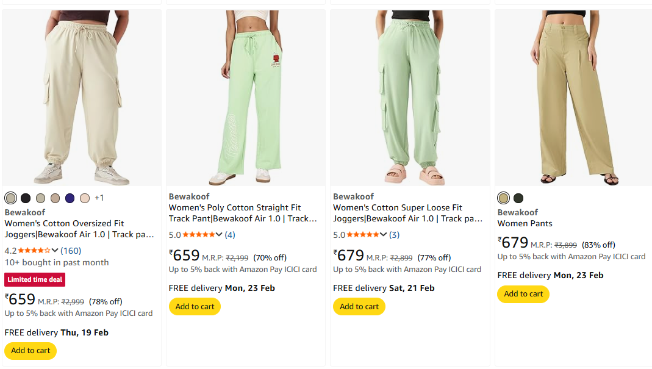Show the +1 more colors option
The width and height of the screenshot is (652, 369).
coord(99,198)
